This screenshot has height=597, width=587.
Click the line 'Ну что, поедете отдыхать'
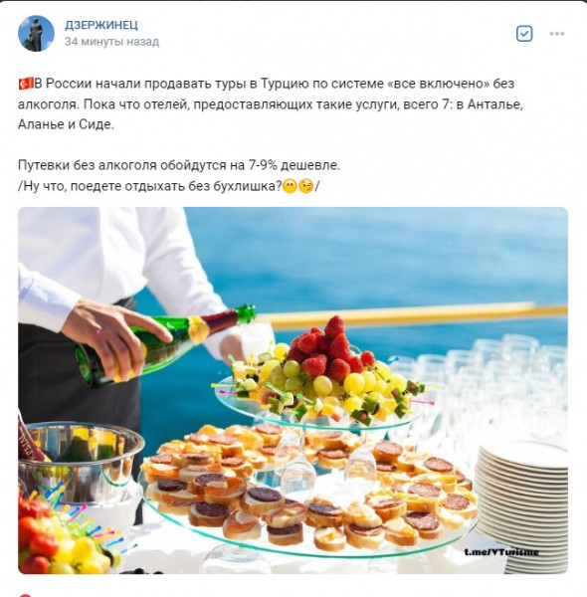169,186
